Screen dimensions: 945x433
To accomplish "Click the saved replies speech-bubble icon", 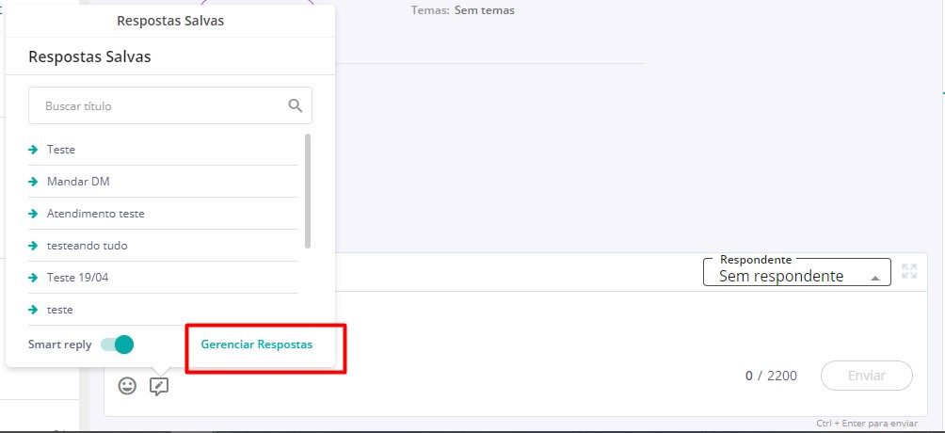I will point(159,387).
